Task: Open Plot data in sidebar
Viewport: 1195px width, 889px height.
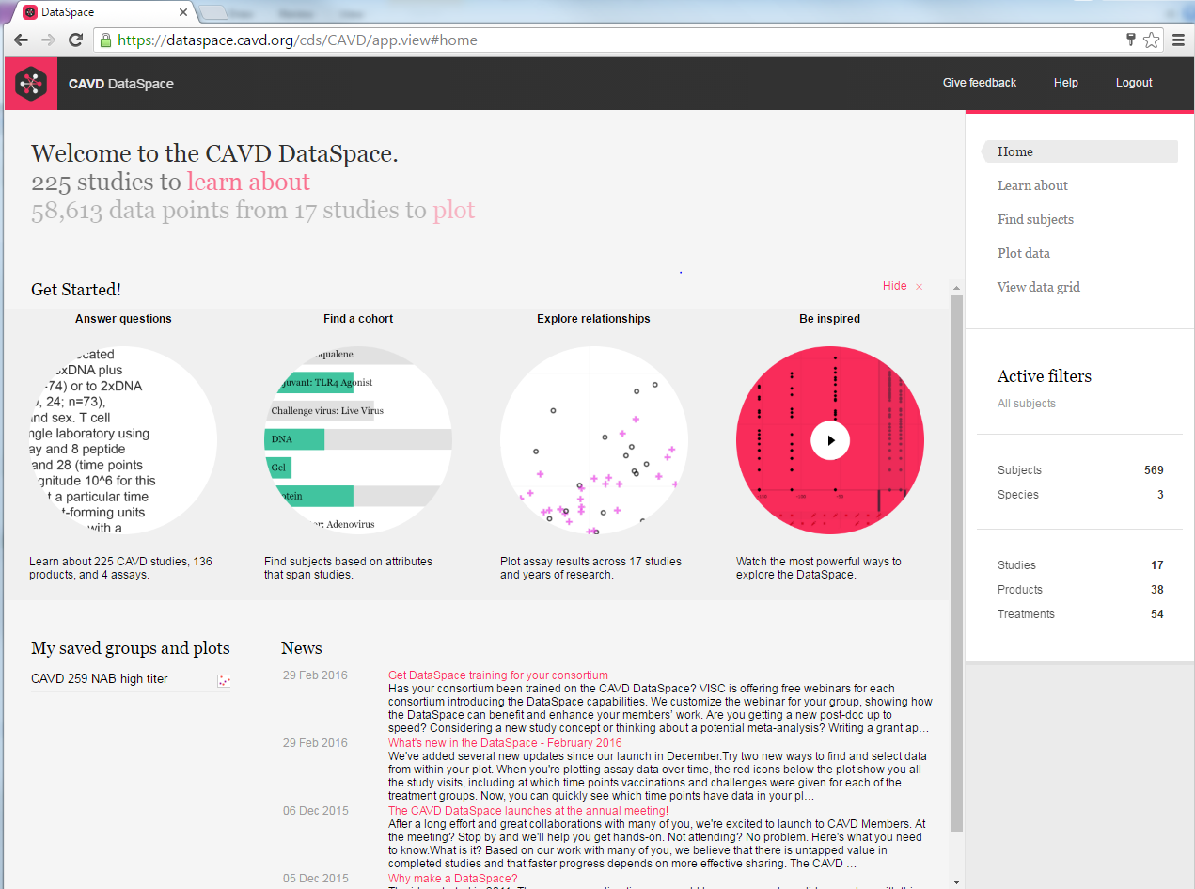Action: 1024,253
